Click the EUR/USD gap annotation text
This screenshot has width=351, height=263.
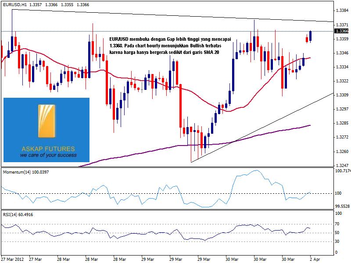pos(171,46)
